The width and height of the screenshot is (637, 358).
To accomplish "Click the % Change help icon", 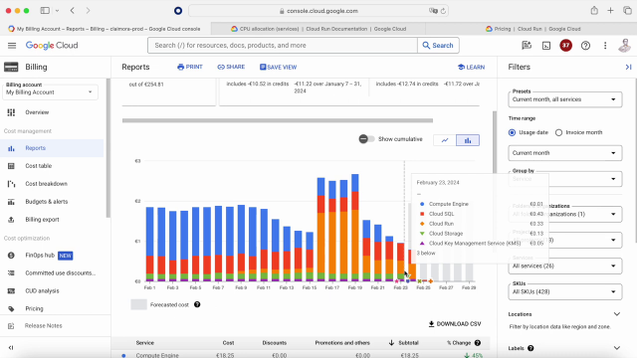I will click(x=478, y=342).
